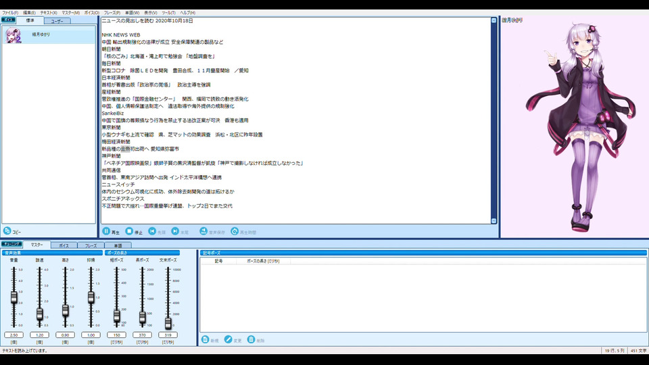Click the line 'SankeiBiz' in editor
The image size is (649, 365).
pos(113,113)
